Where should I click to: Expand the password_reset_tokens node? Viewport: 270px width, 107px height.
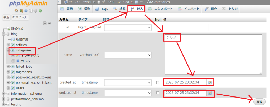[8, 77]
